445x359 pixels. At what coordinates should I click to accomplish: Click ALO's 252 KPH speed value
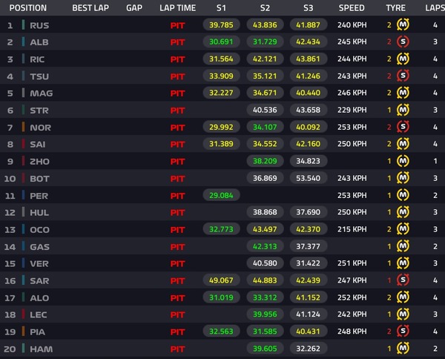click(352, 297)
